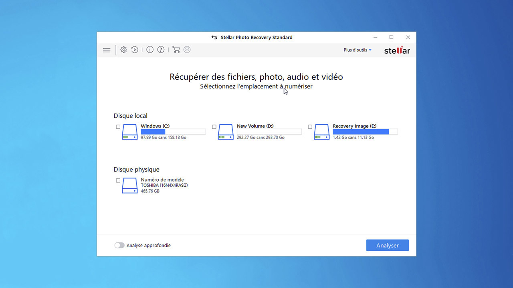
Task: Click New Volume (D:) usage bar
Action: (x=269, y=132)
